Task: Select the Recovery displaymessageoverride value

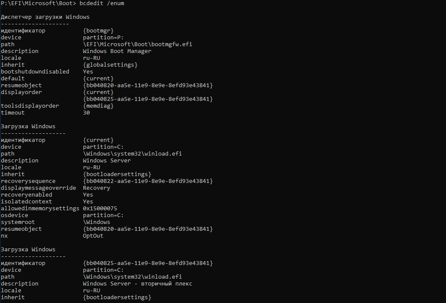Action: (x=96, y=188)
